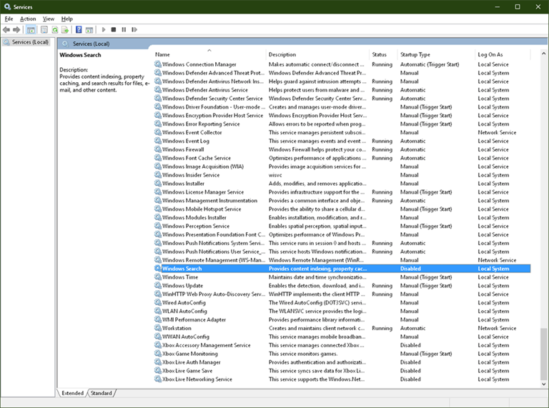Click gear icon of Windows Update row
The width and height of the screenshot is (549, 408).
158,286
